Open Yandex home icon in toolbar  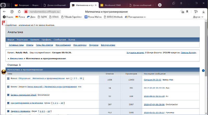click(x=12, y=12)
